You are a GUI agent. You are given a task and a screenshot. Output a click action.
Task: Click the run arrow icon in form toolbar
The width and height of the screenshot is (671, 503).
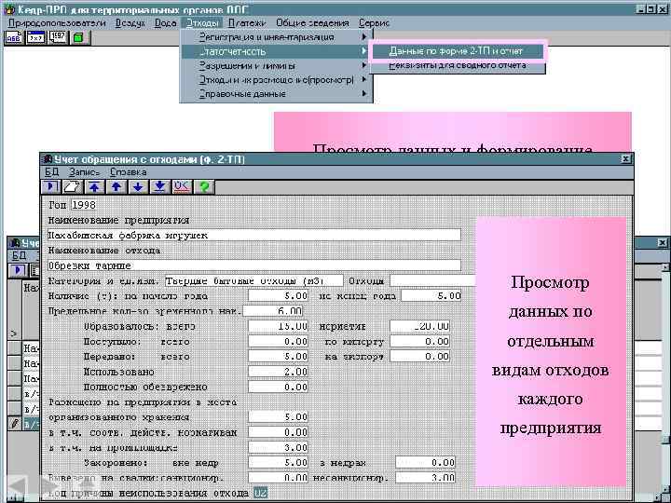pos(51,187)
